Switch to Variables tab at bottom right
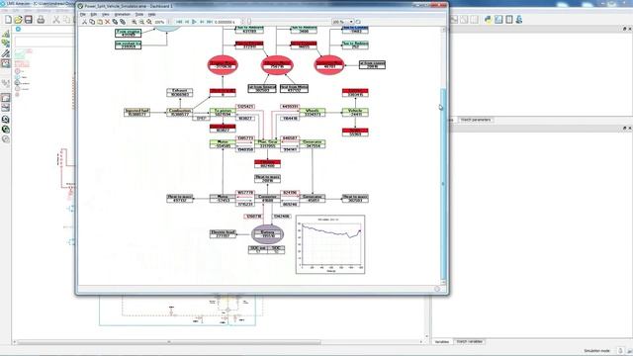 click(442, 341)
